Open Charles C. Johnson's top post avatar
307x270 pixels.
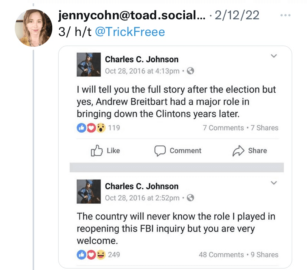(x=88, y=65)
